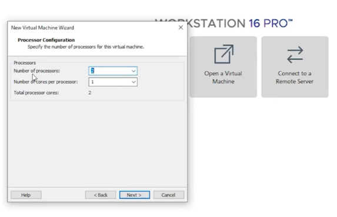The image size is (337, 217).
Task: Click the "Specify the number of processors" description text
Action: coord(86,47)
